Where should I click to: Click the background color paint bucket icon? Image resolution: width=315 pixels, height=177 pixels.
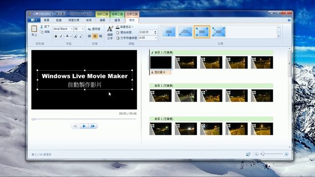(118, 27)
